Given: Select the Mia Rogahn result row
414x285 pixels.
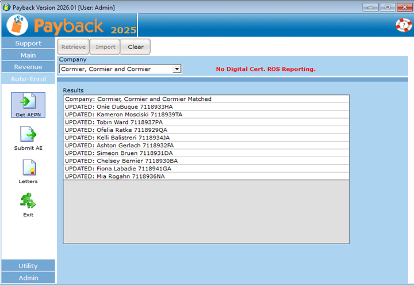Looking at the screenshot, I should pyautogui.click(x=206, y=176).
